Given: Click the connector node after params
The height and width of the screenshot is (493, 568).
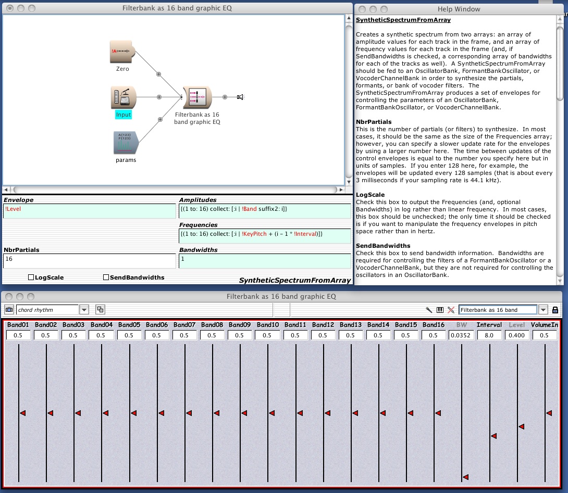Looking at the screenshot, I should point(160,119).
